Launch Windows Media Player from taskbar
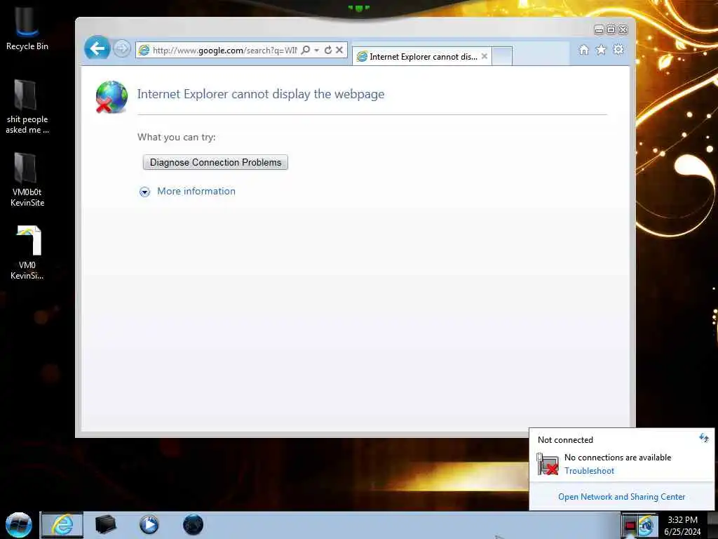 click(x=149, y=525)
